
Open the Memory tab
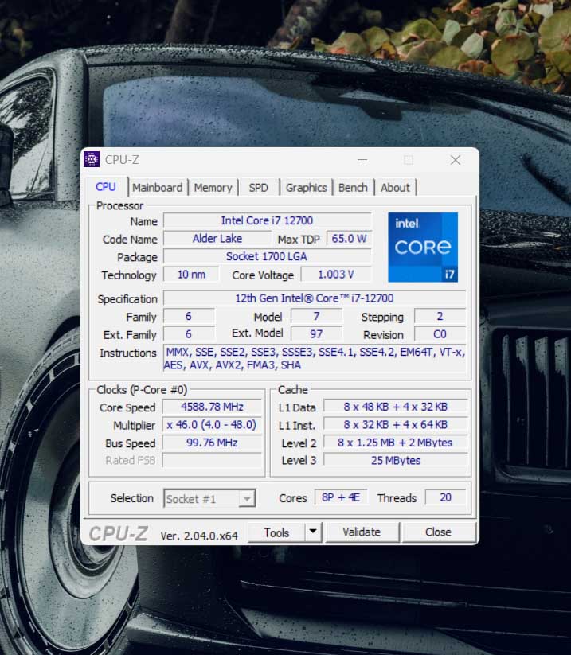pyautogui.click(x=213, y=188)
